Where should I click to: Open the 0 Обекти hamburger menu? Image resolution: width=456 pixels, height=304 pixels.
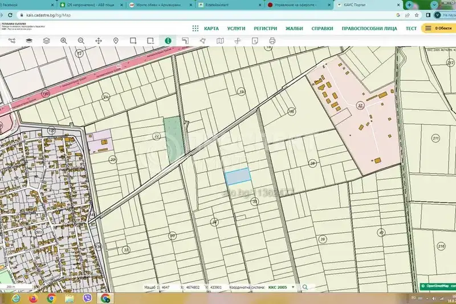click(438, 28)
